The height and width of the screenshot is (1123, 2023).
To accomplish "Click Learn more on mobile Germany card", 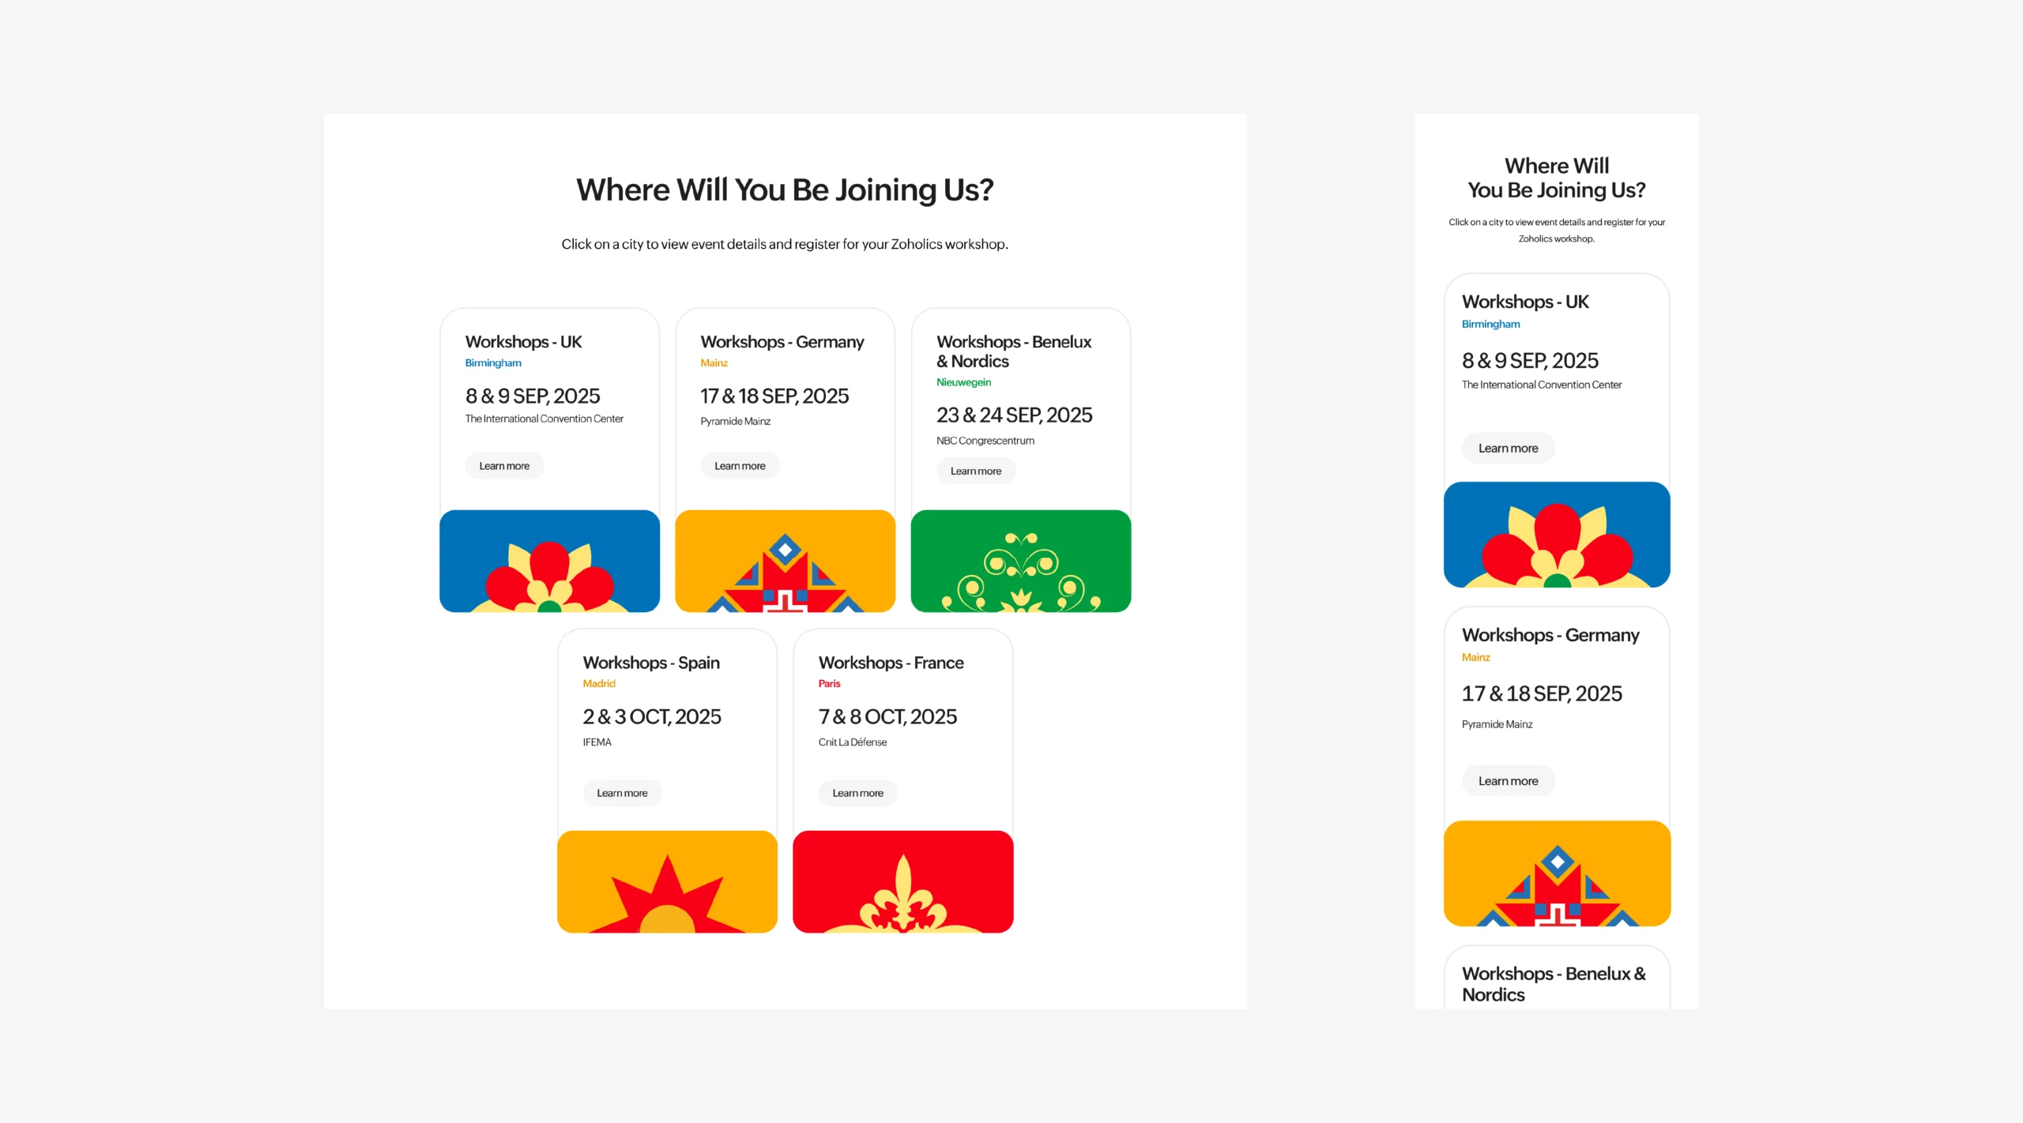I will pyautogui.click(x=1508, y=781).
